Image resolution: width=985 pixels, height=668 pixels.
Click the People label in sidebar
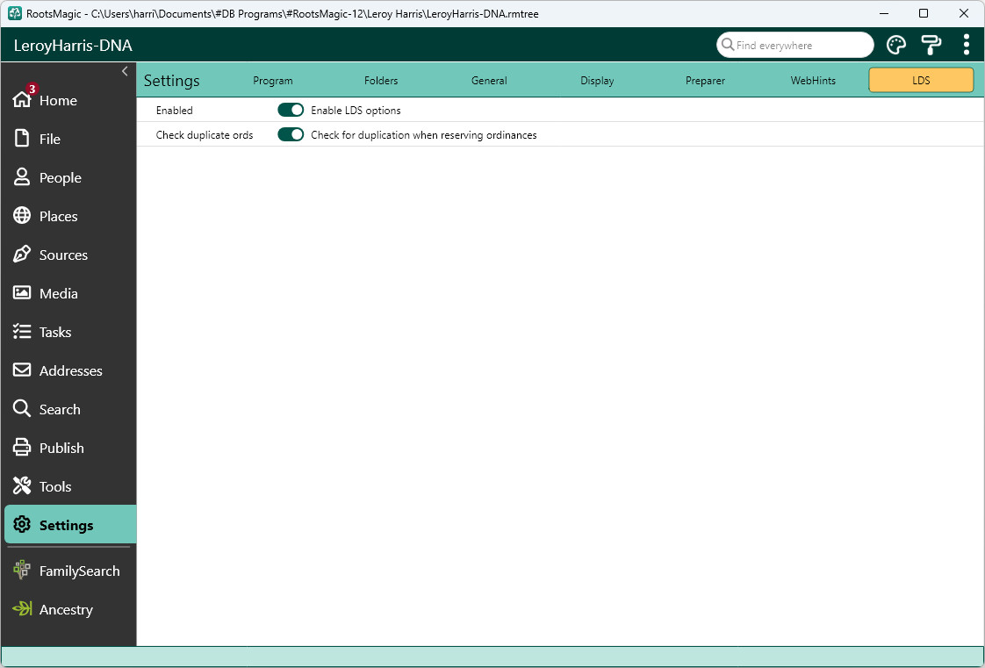point(61,177)
